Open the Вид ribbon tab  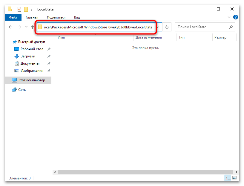pos(77,17)
